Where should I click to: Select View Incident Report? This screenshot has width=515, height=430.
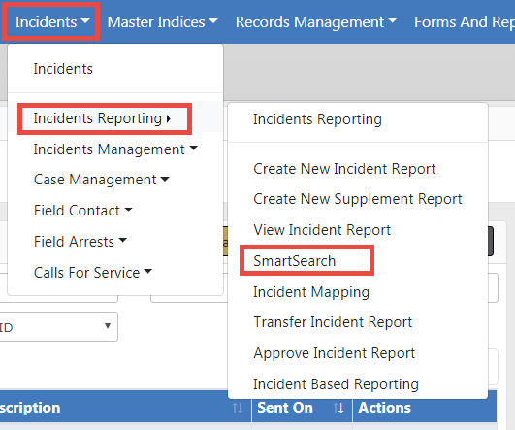pos(322,229)
